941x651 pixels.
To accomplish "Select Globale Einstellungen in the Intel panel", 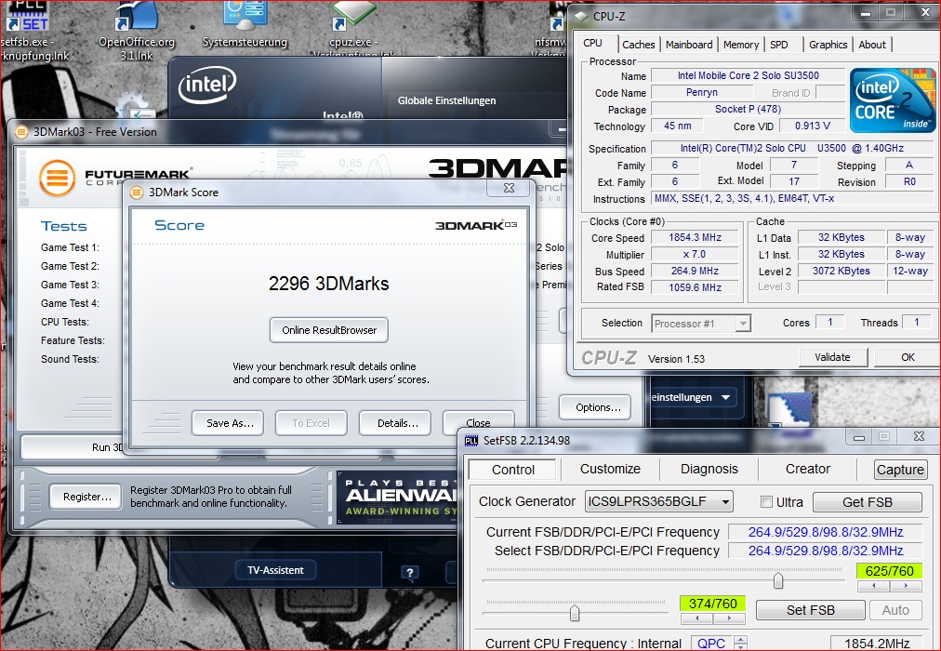I will (x=446, y=100).
